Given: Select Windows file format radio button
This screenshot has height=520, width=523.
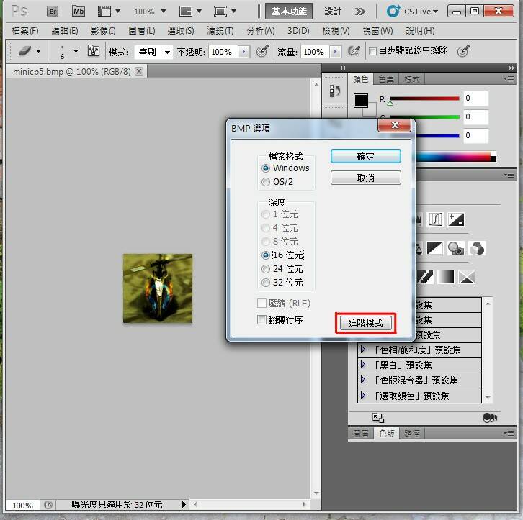Looking at the screenshot, I should [x=266, y=168].
